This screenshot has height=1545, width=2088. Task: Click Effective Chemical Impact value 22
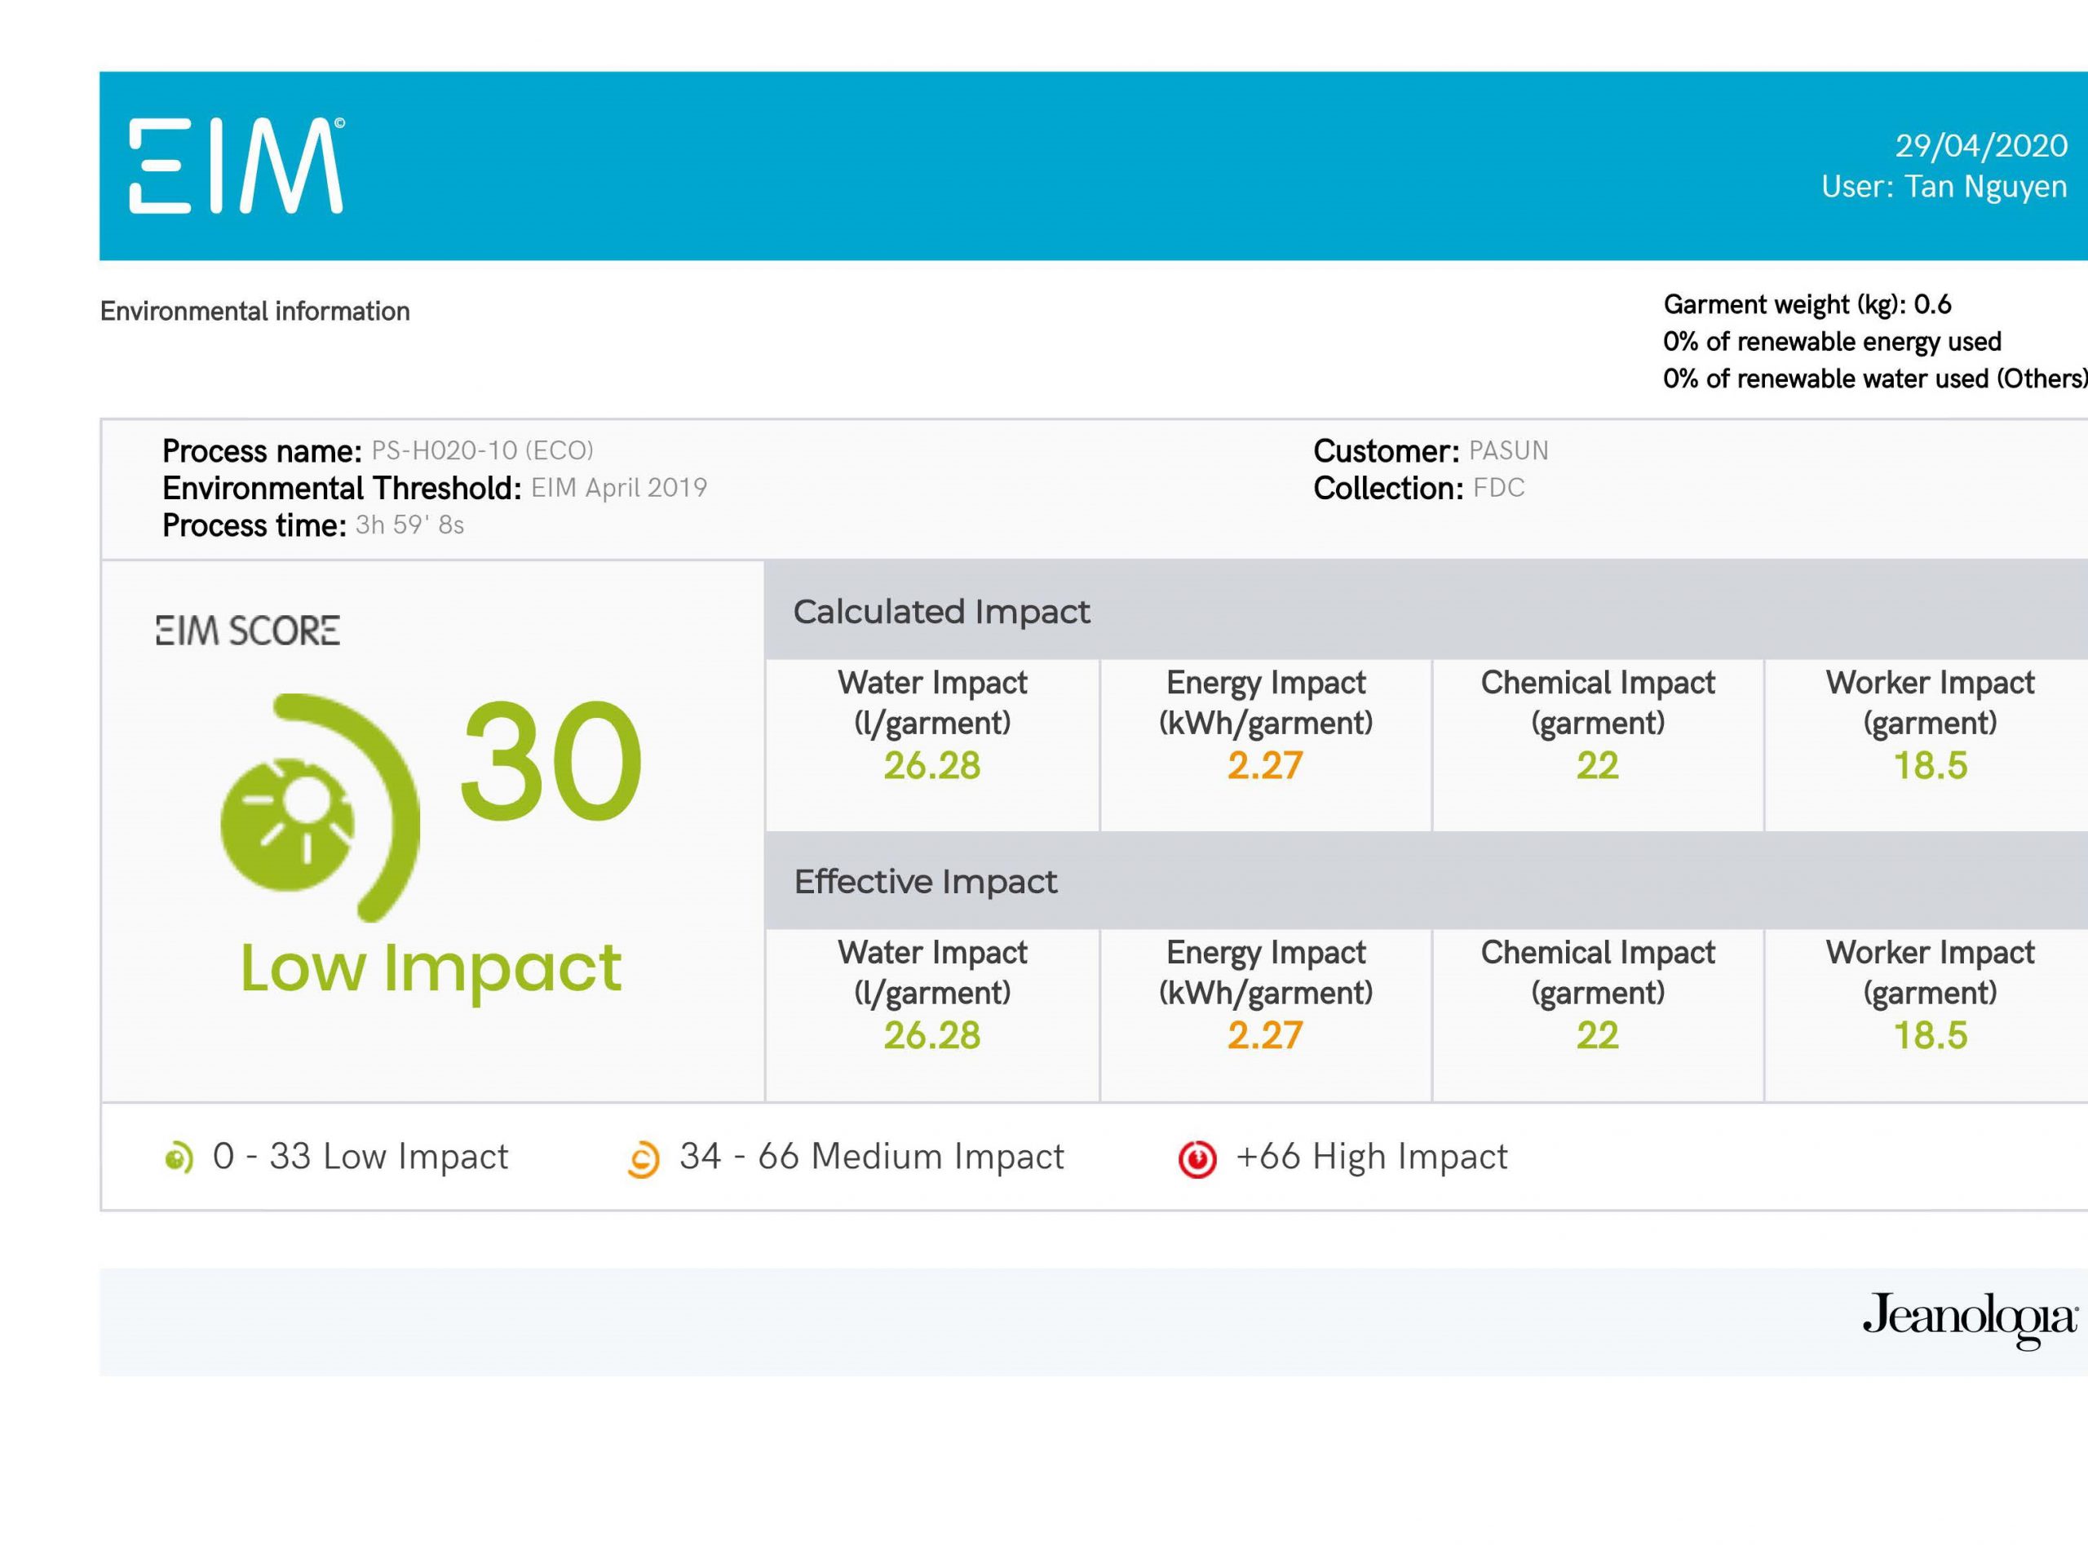coord(1598,1036)
